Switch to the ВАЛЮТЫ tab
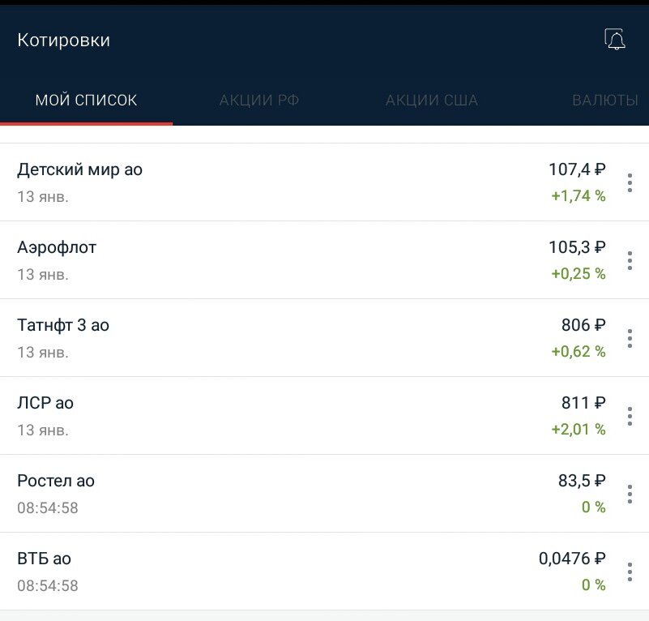The width and height of the screenshot is (649, 621). point(605,101)
